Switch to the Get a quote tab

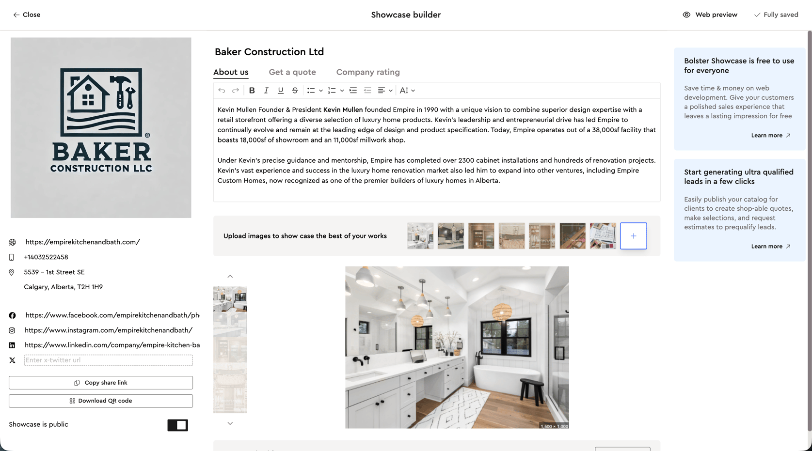[292, 72]
